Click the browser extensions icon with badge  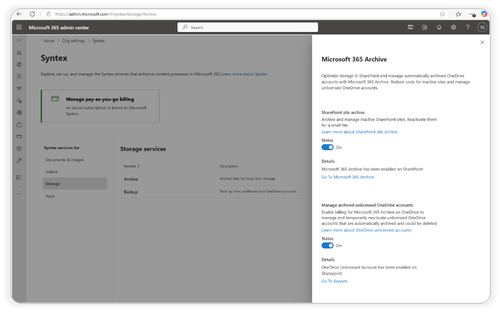point(472,14)
